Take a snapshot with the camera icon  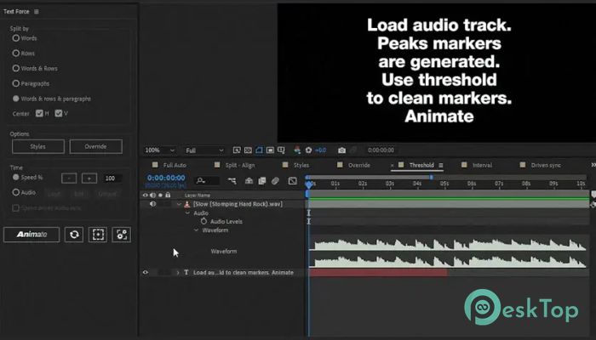(x=341, y=150)
